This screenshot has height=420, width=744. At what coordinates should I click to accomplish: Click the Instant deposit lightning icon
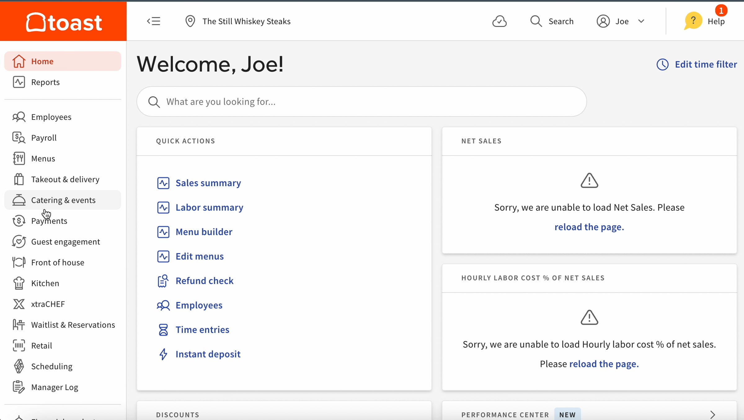tap(163, 354)
